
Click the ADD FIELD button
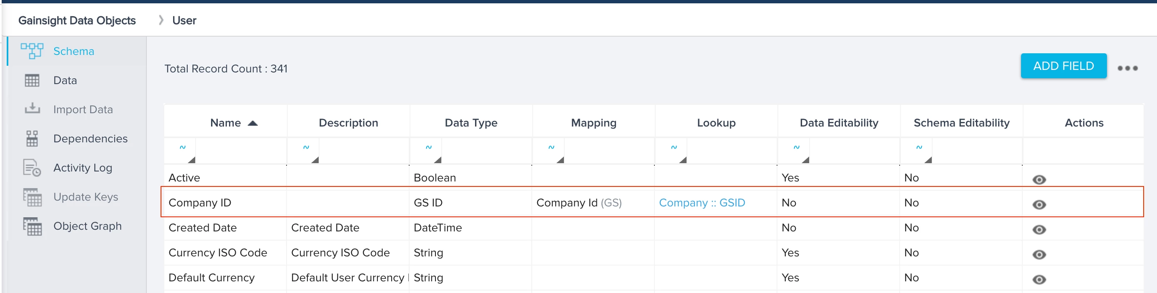pyautogui.click(x=1063, y=66)
